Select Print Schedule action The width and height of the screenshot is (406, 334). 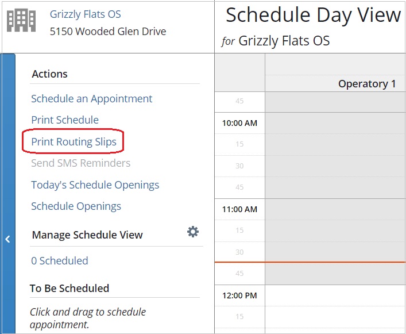pos(65,120)
